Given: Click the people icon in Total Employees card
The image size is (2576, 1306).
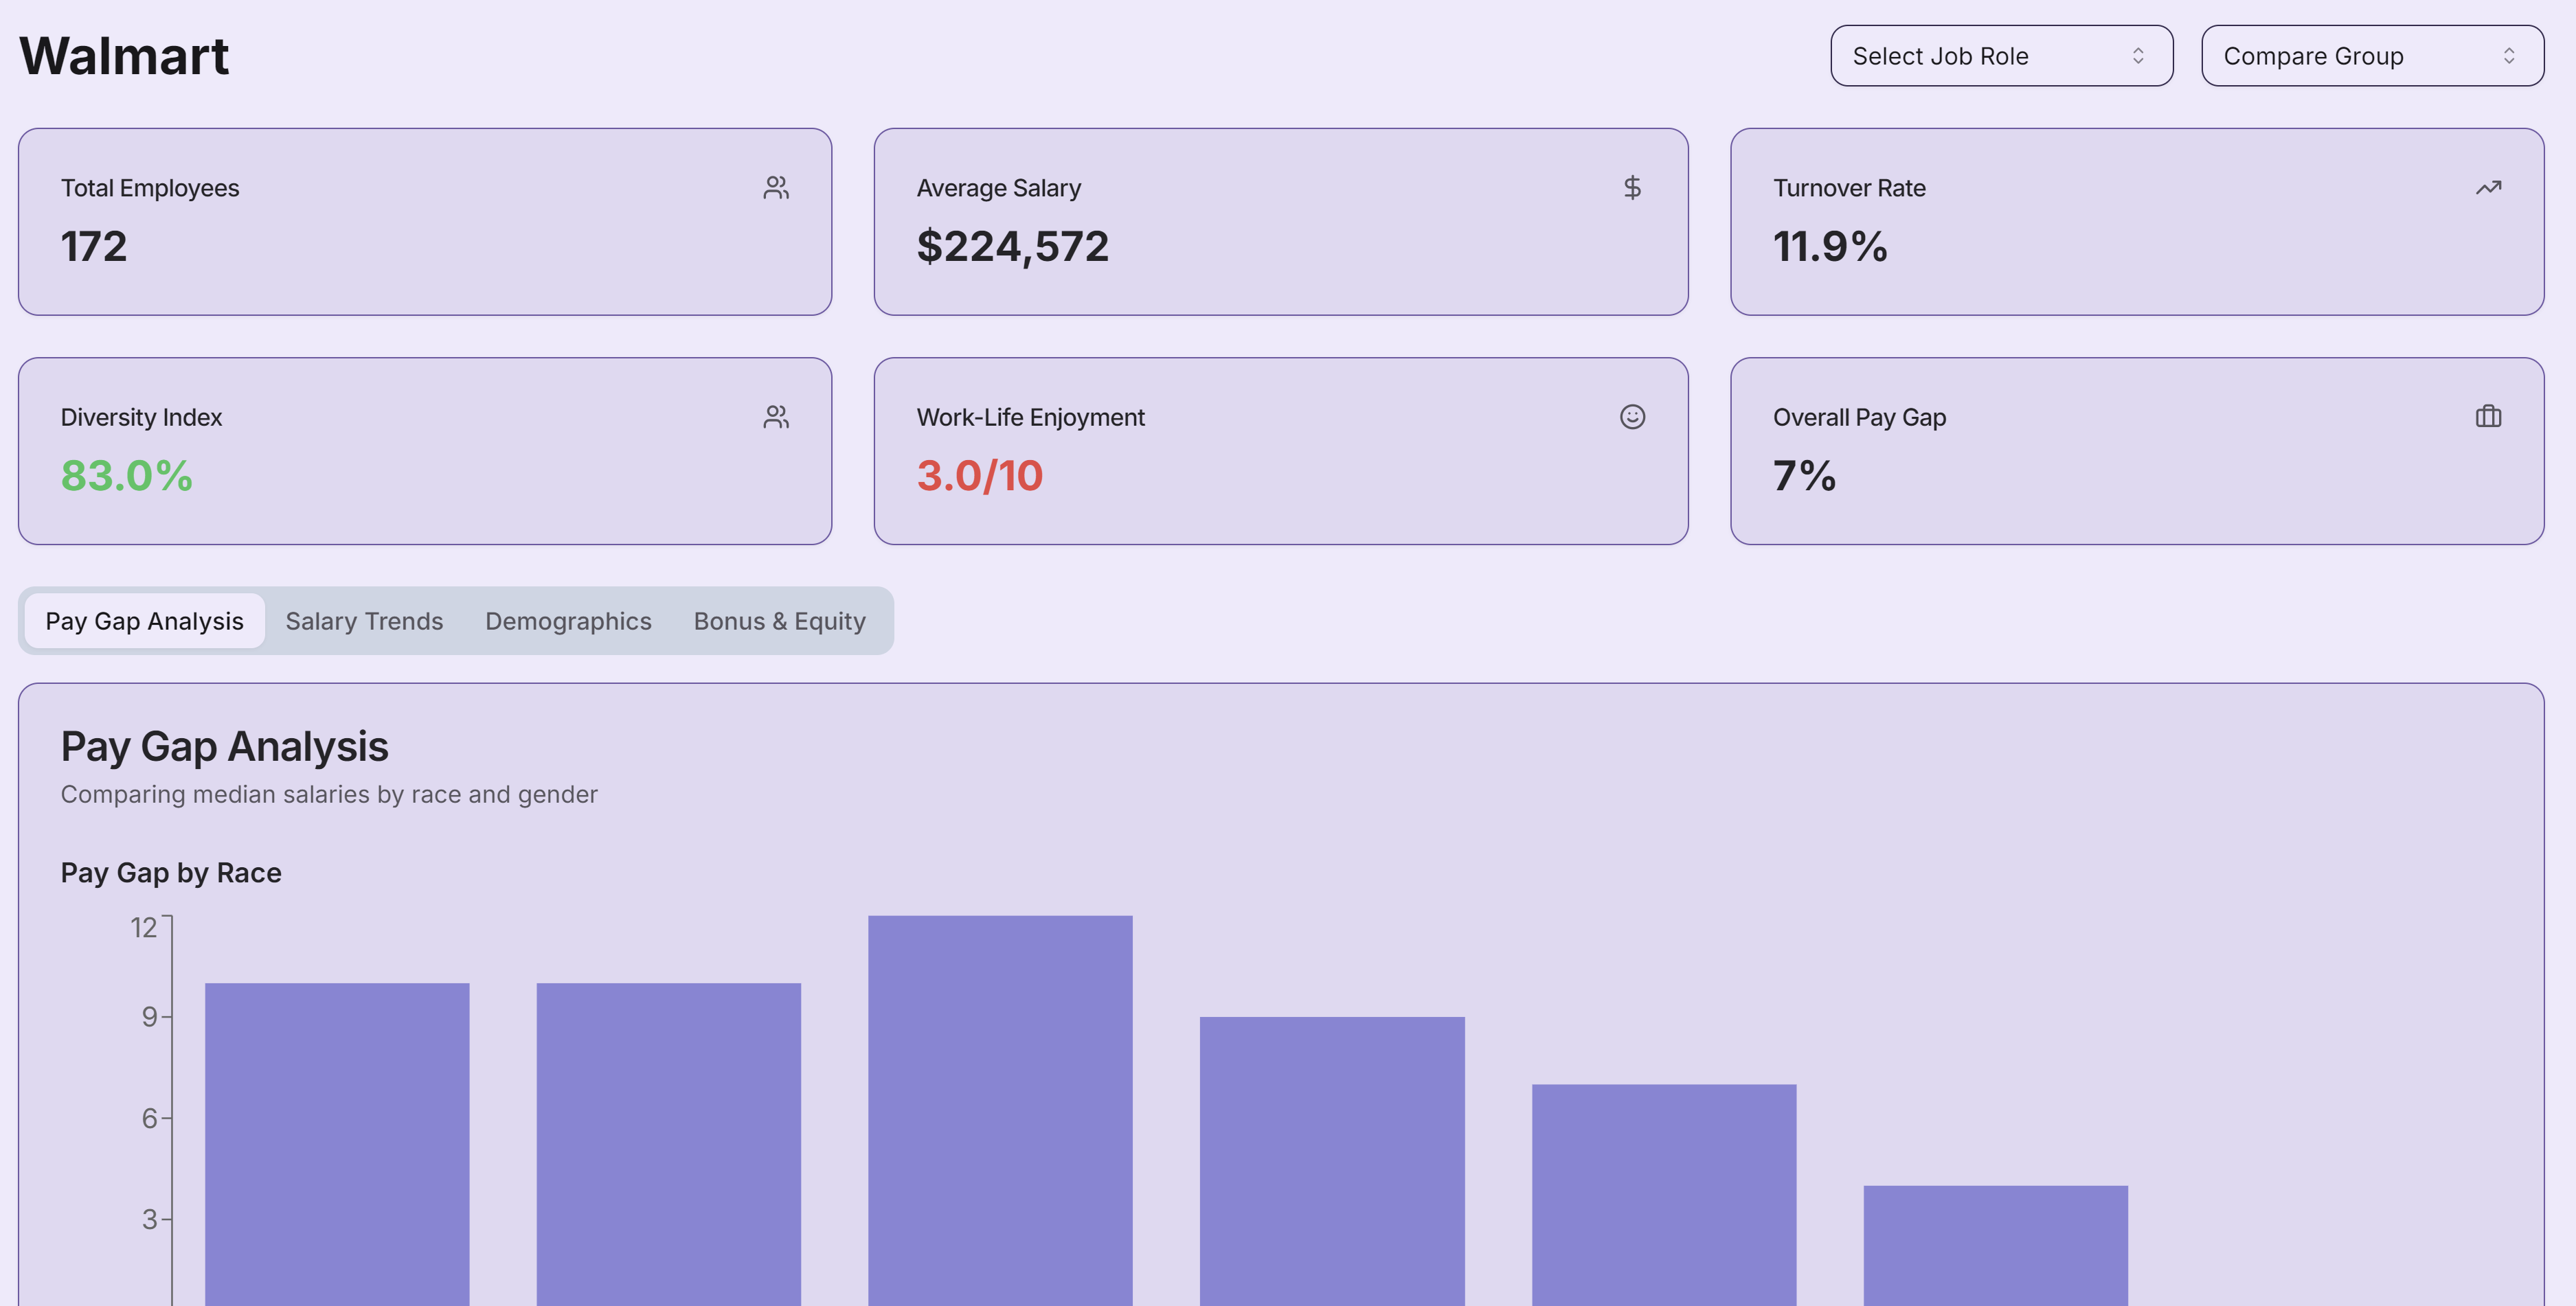Looking at the screenshot, I should click(x=776, y=188).
